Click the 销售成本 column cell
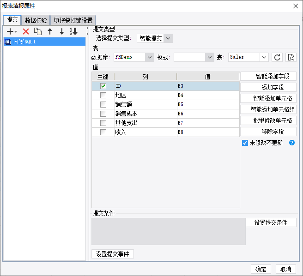303x276 pixels. coord(145,114)
